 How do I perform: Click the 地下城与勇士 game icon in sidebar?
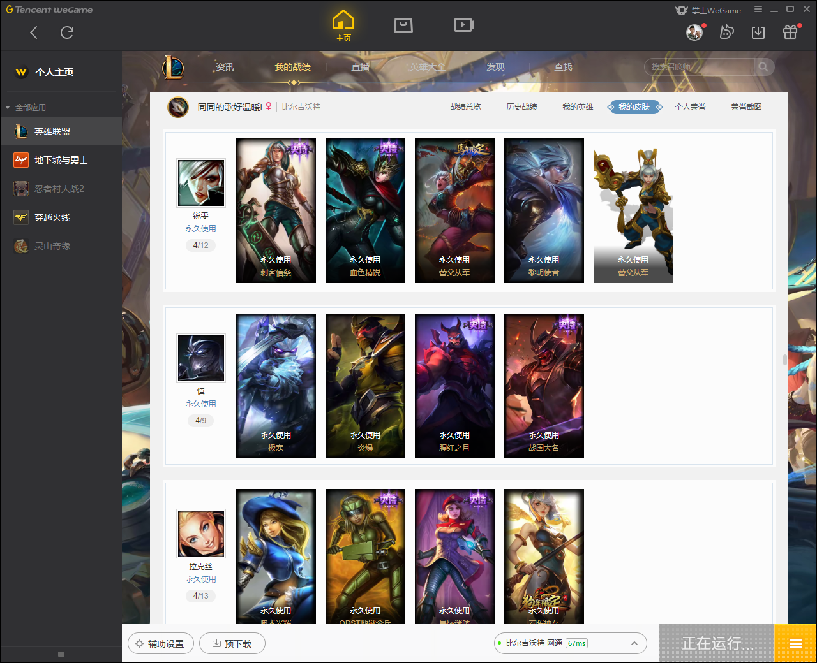(x=21, y=160)
